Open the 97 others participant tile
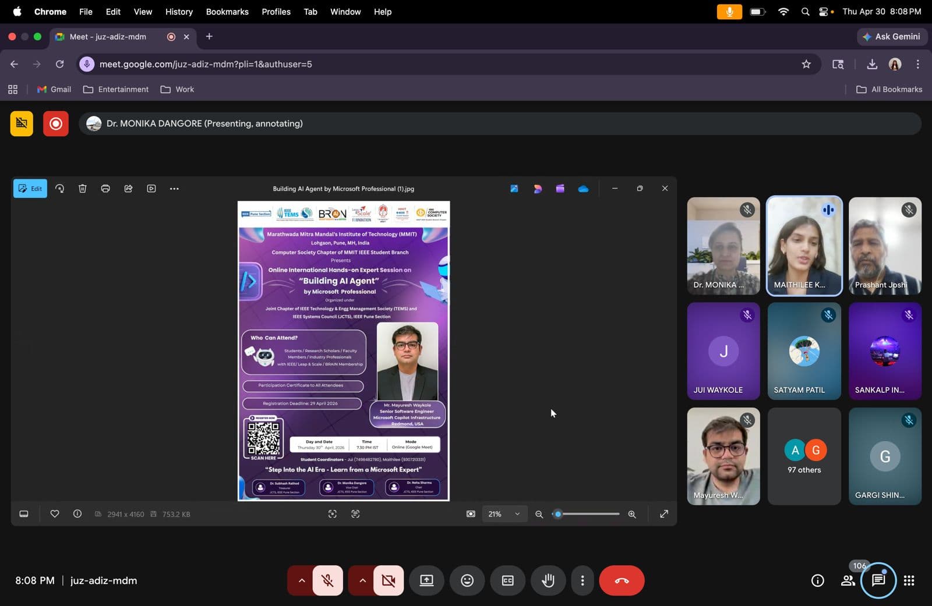Screen dimensions: 932x606 pyautogui.click(x=804, y=456)
